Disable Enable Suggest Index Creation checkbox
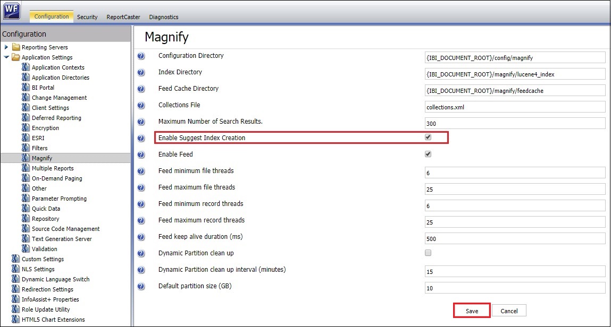The image size is (611, 327). 428,137
